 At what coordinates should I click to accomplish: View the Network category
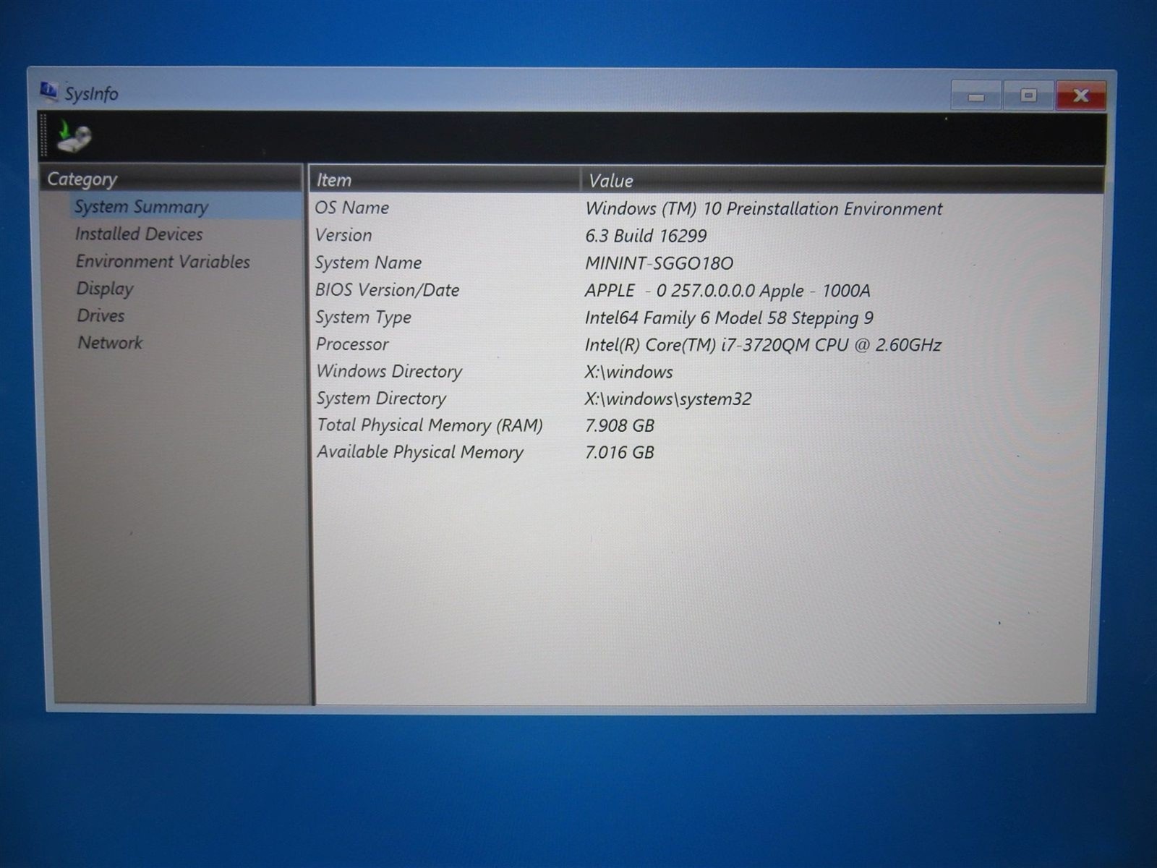coord(110,342)
